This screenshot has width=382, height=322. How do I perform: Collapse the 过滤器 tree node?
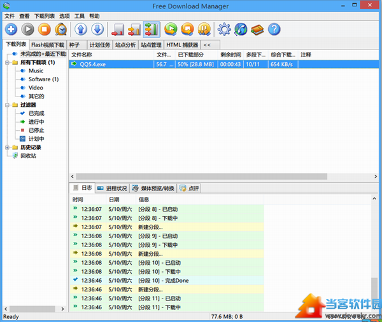[x=6, y=105]
